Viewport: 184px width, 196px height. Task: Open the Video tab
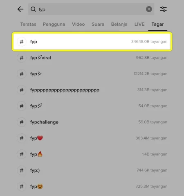[78, 24]
